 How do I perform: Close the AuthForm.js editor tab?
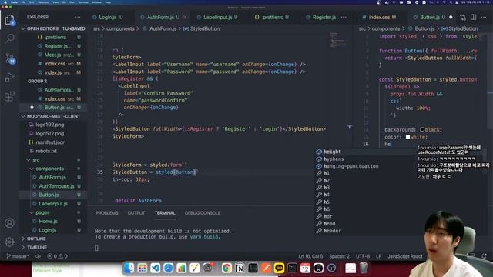coord(185,17)
